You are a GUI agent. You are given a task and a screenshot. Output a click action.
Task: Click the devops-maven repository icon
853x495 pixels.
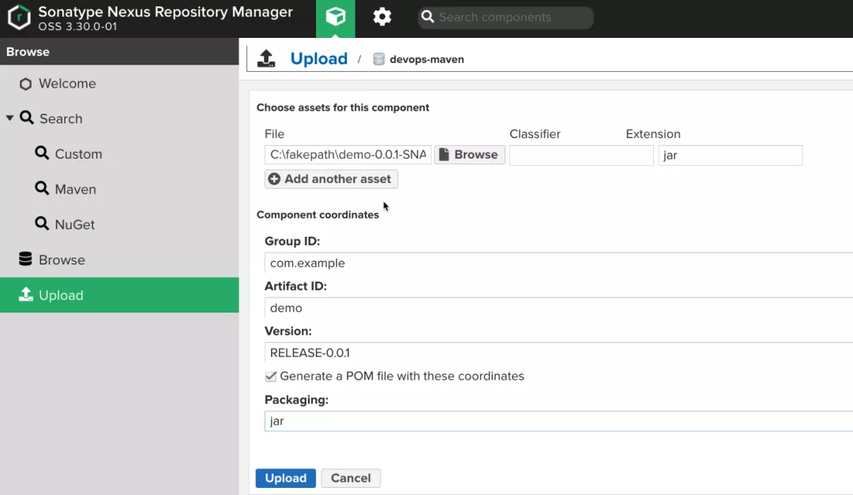(378, 59)
